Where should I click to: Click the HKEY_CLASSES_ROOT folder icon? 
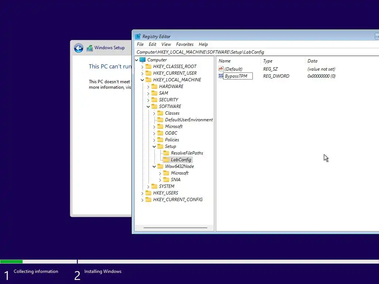[x=148, y=67]
